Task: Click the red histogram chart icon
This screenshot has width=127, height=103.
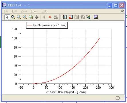Action: (71, 17)
